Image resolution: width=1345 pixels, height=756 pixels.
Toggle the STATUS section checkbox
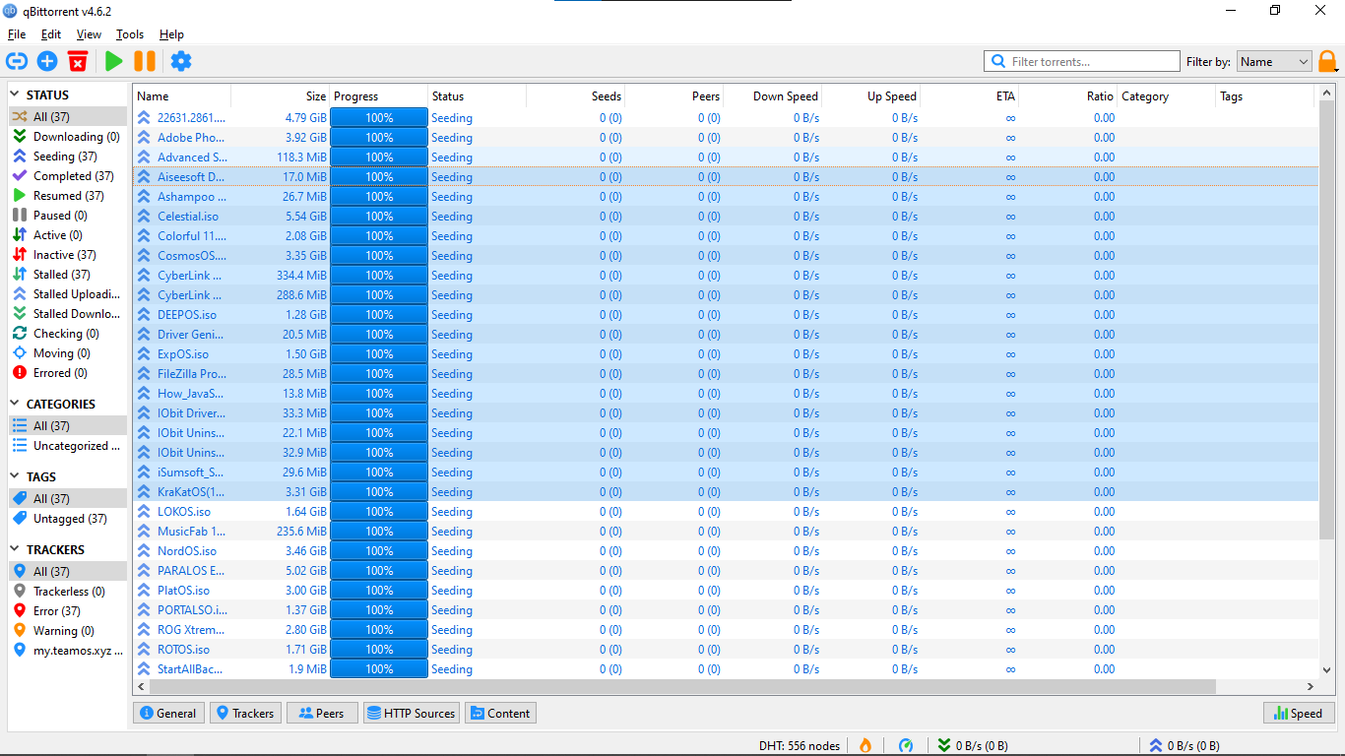(16, 95)
